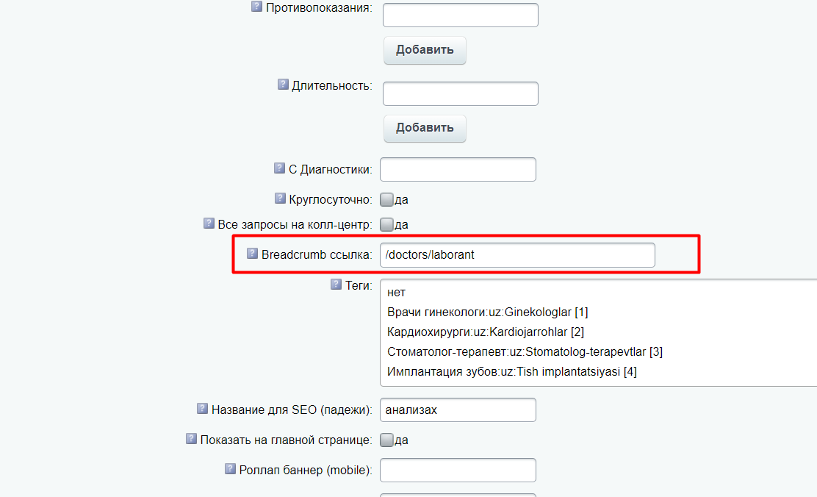Open hint icon for С Диагностики

(279, 168)
